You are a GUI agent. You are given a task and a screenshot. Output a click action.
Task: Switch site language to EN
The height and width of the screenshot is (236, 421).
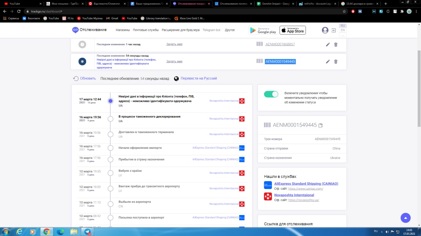point(343,30)
